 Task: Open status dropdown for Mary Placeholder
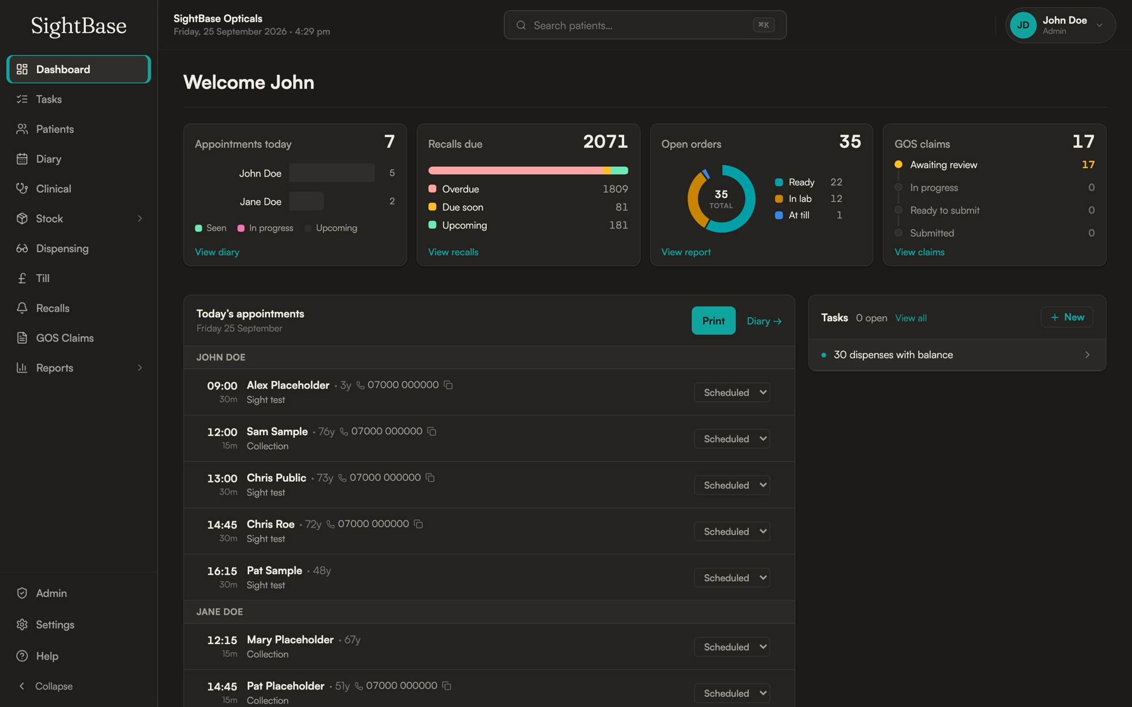(x=732, y=646)
